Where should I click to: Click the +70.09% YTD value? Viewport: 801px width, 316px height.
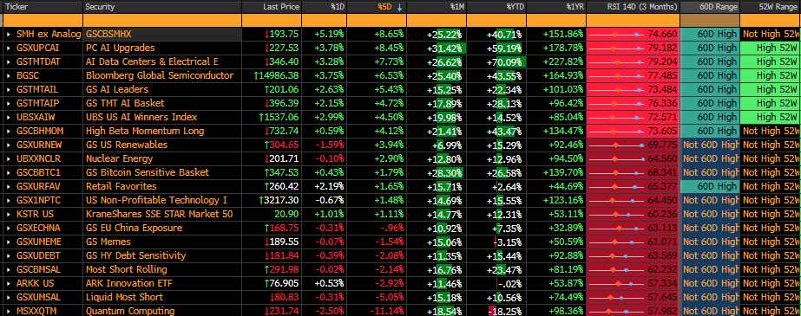click(x=502, y=61)
